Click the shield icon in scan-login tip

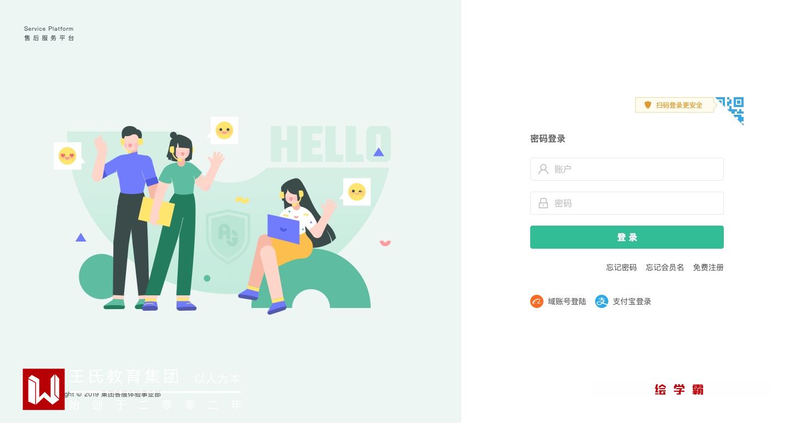(648, 105)
